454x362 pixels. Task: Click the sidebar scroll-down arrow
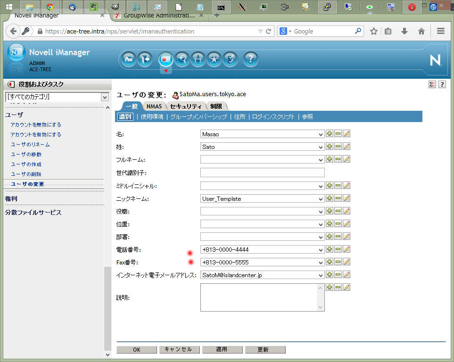[x=107, y=354]
